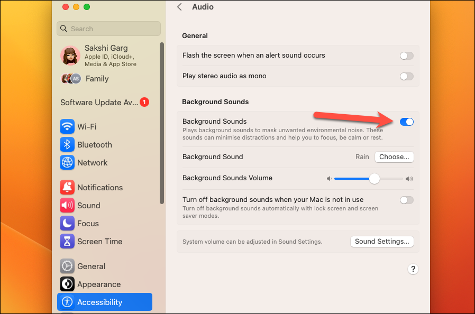This screenshot has width=475, height=314.
Task: Open Family avatars icon
Action: pos(71,79)
